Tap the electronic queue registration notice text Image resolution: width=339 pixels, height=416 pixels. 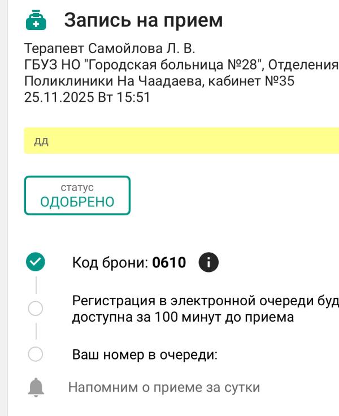click(x=205, y=309)
